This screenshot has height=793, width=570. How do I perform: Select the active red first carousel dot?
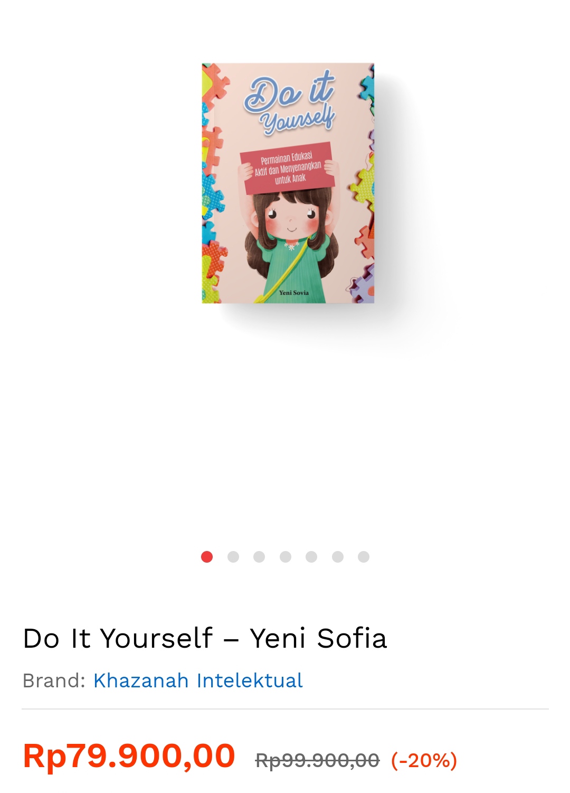207,557
